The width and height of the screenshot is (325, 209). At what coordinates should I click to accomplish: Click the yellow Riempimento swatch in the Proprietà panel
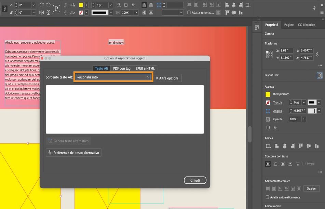[268, 94]
